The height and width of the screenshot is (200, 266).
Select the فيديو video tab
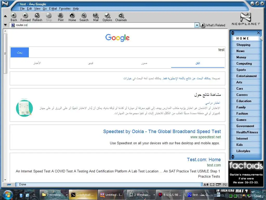(91, 63)
